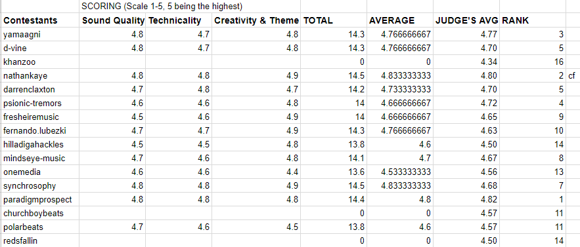Select the 'RANK' column header
Viewport: 580px width, 247px height.
[x=533, y=20]
